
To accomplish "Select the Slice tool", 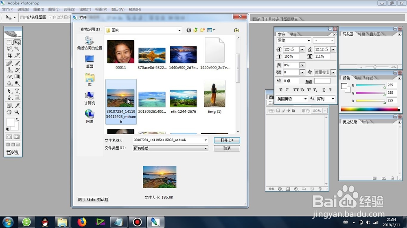I will tap(17, 55).
